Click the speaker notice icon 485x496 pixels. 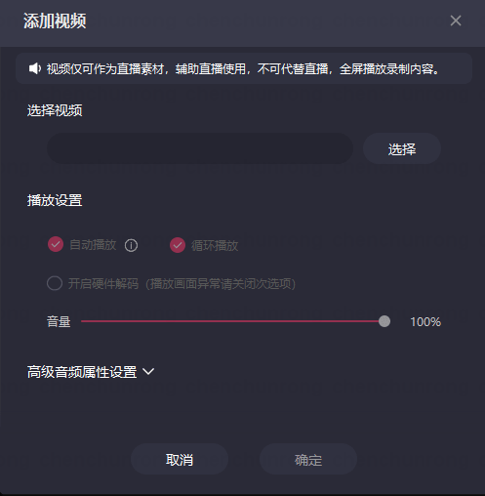[x=35, y=68]
